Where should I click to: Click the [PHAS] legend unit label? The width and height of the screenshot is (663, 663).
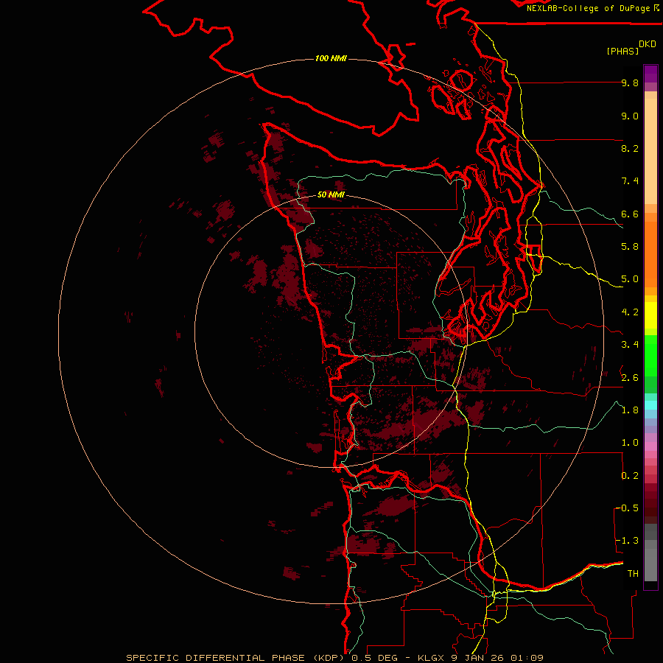(622, 51)
